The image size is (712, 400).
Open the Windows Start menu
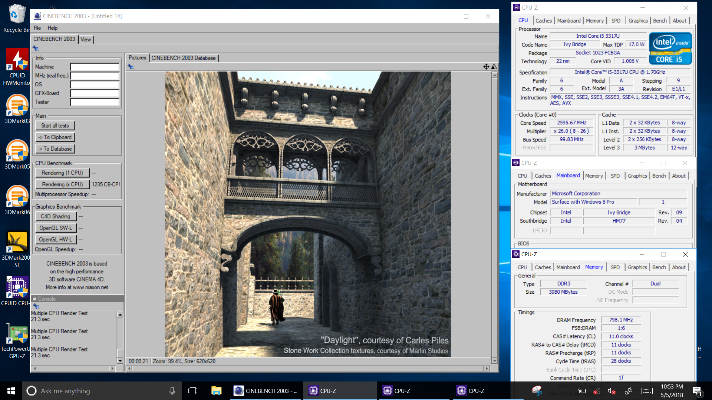click(11, 391)
